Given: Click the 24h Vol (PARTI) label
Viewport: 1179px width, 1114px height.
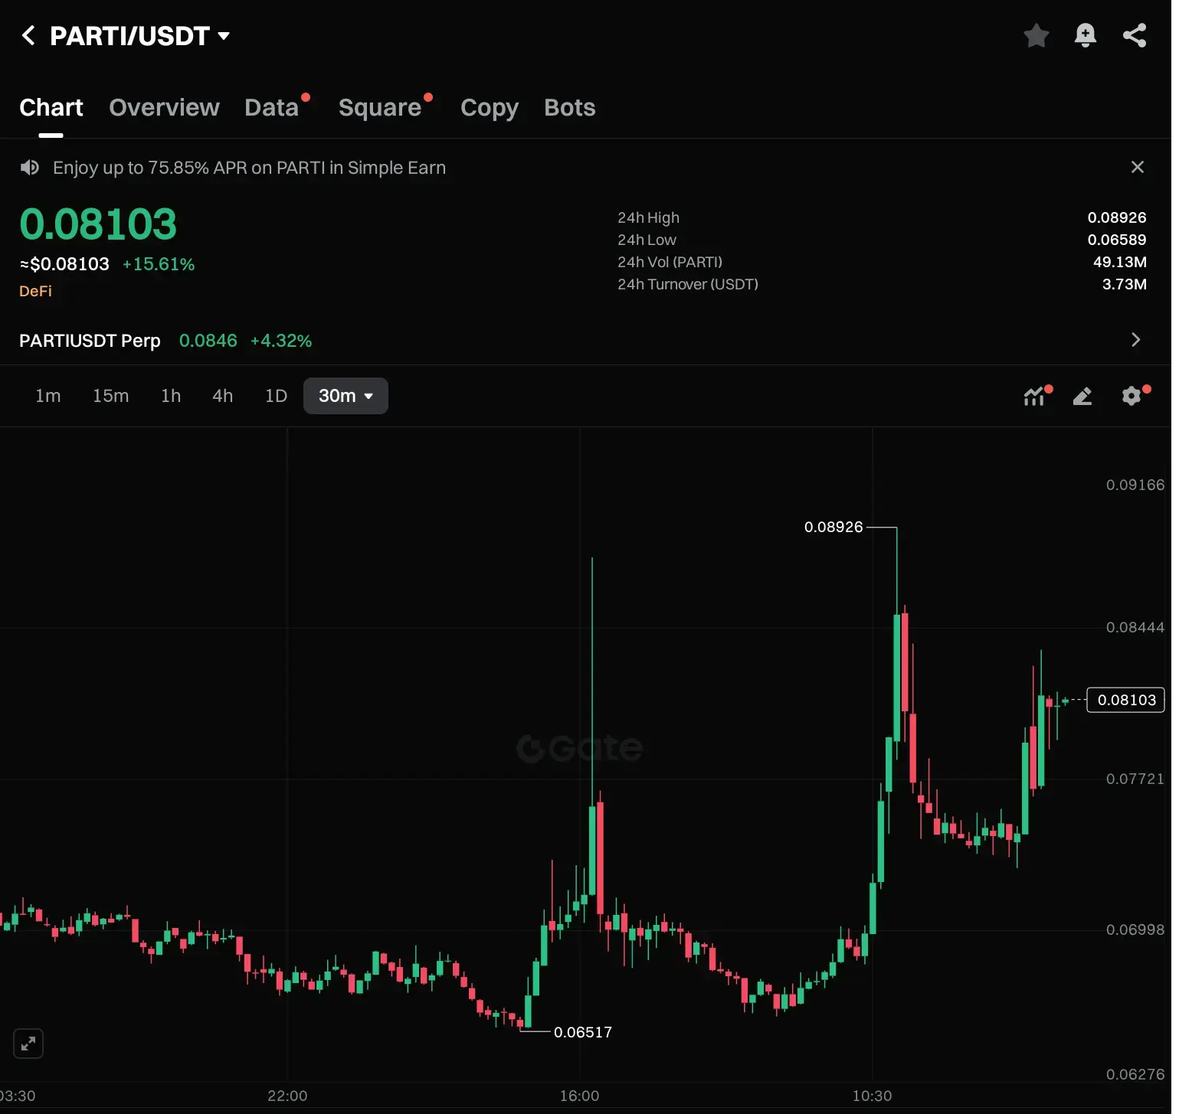Looking at the screenshot, I should [x=670, y=262].
